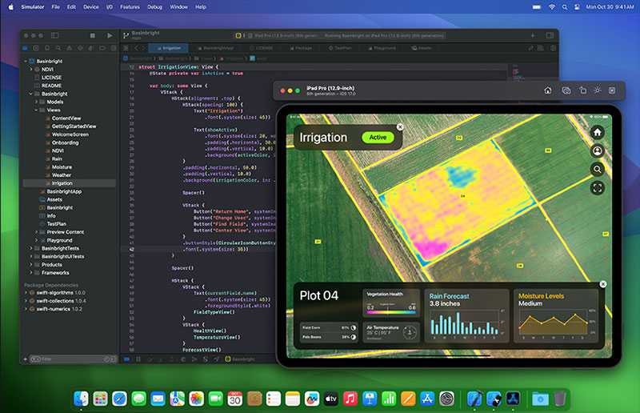Toggle the Simulator appearance sun icon
Image resolution: width=640 pixels, height=413 pixels.
tap(598, 90)
